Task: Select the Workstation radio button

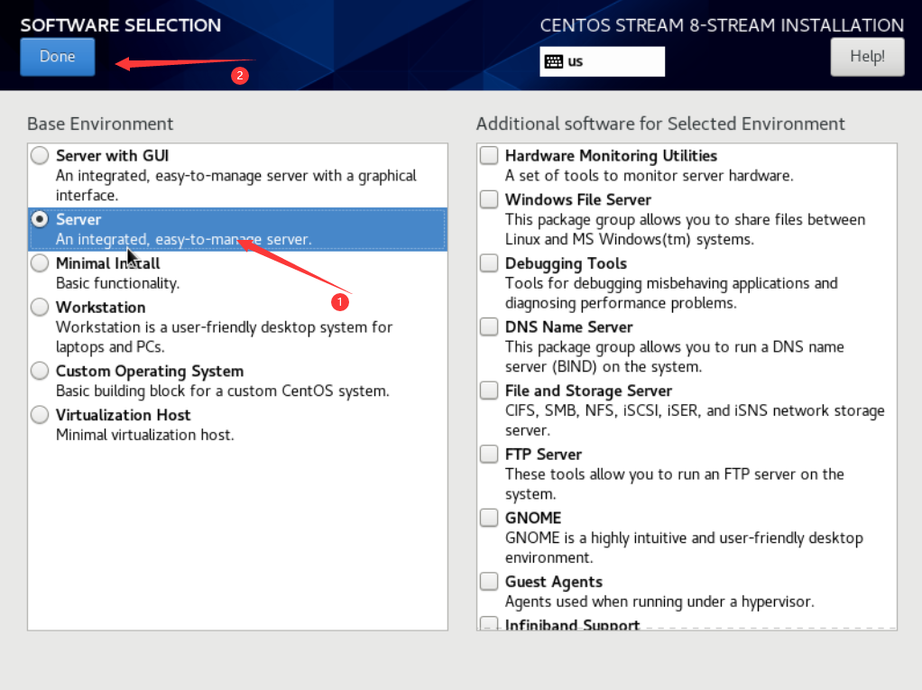Action: (40, 307)
